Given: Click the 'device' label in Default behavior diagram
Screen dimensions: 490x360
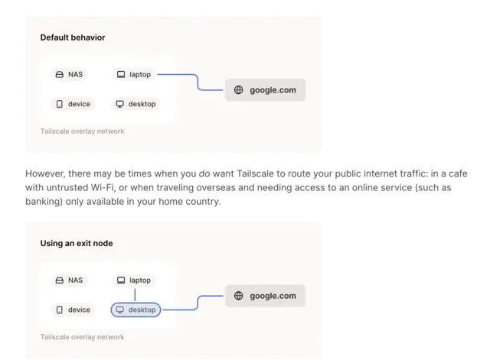Looking at the screenshot, I should click(79, 104).
